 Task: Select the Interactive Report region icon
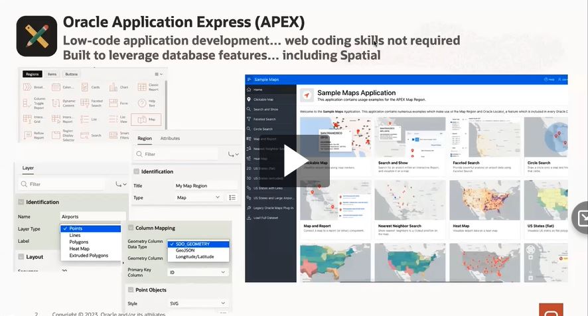(x=62, y=119)
